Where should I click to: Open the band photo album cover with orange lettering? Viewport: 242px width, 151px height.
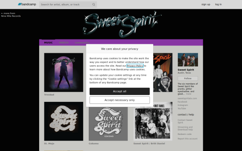pyautogui.click(x=163, y=72)
